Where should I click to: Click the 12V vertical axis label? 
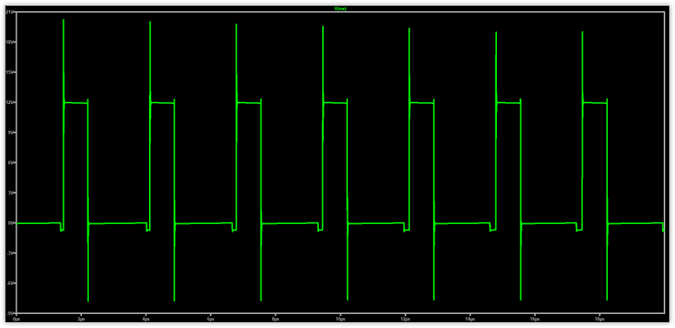[x=9, y=102]
